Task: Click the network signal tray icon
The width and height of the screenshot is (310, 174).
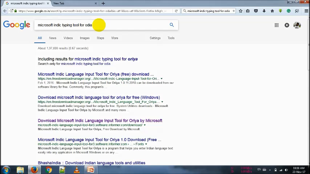Action: tap(281, 170)
